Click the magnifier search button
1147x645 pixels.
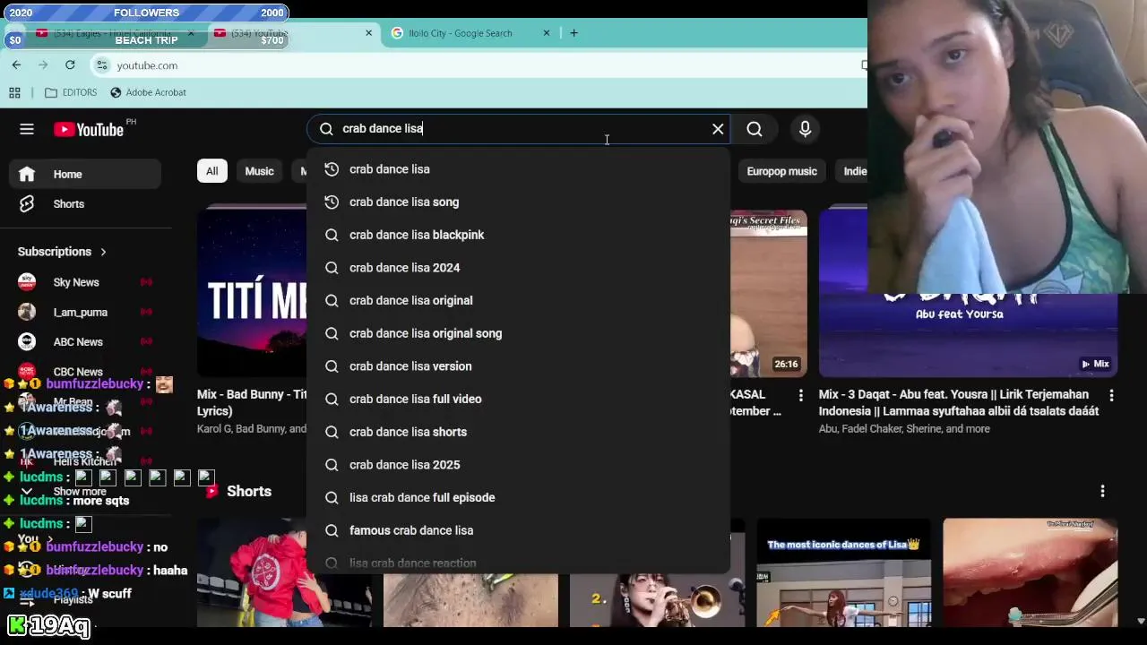(x=755, y=129)
